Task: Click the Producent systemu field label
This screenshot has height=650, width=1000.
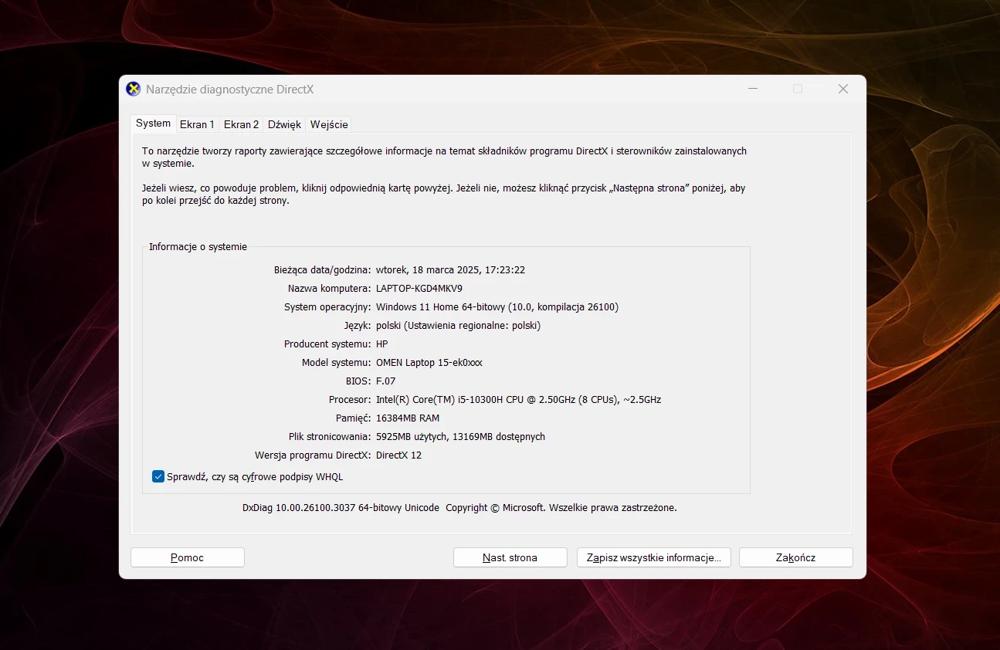Action: [327, 344]
